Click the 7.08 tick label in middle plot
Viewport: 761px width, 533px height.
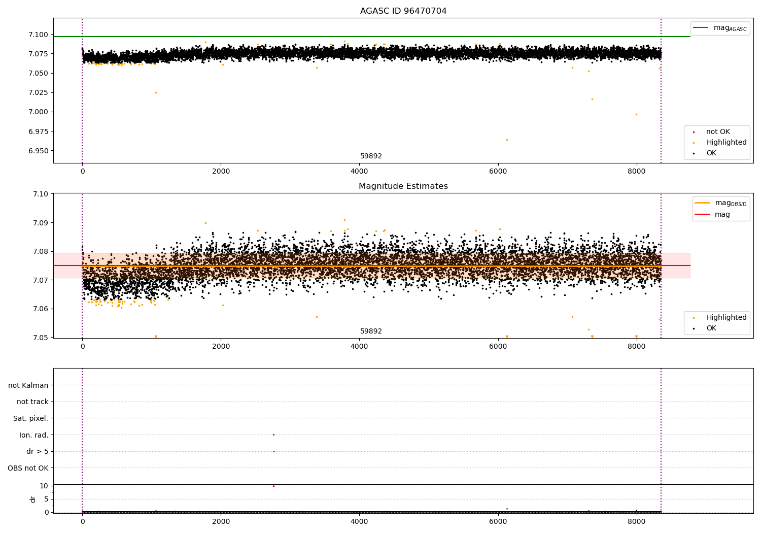coord(40,251)
